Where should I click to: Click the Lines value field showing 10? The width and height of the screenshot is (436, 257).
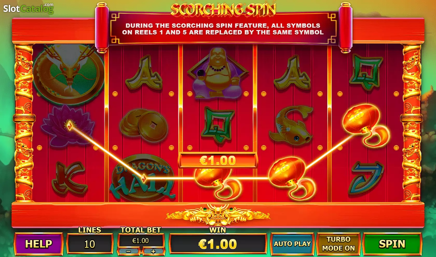(x=90, y=244)
